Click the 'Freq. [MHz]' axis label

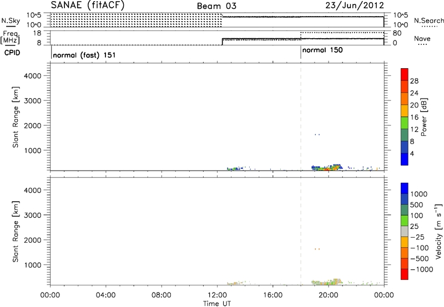point(10,37)
